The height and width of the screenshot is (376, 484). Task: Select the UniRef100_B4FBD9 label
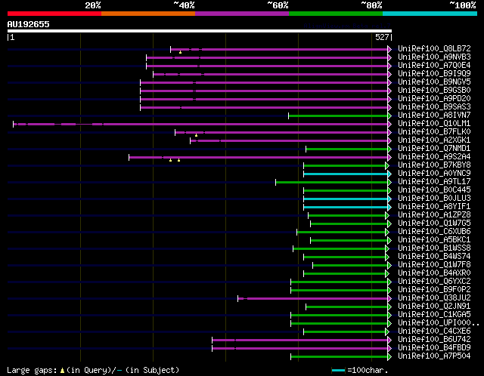(x=434, y=348)
